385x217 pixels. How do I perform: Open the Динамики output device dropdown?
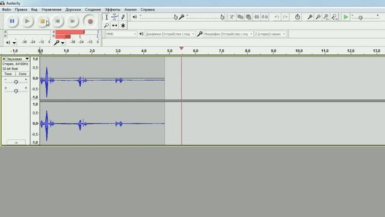(170, 34)
